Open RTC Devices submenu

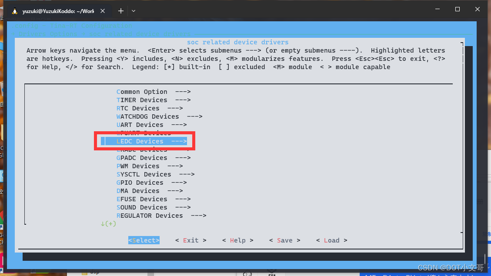pos(150,108)
